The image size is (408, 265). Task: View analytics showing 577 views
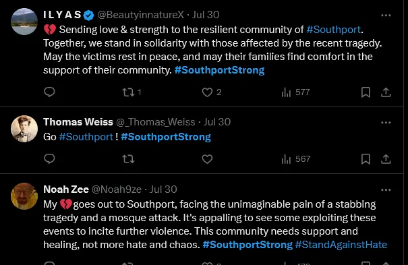pyautogui.click(x=295, y=92)
